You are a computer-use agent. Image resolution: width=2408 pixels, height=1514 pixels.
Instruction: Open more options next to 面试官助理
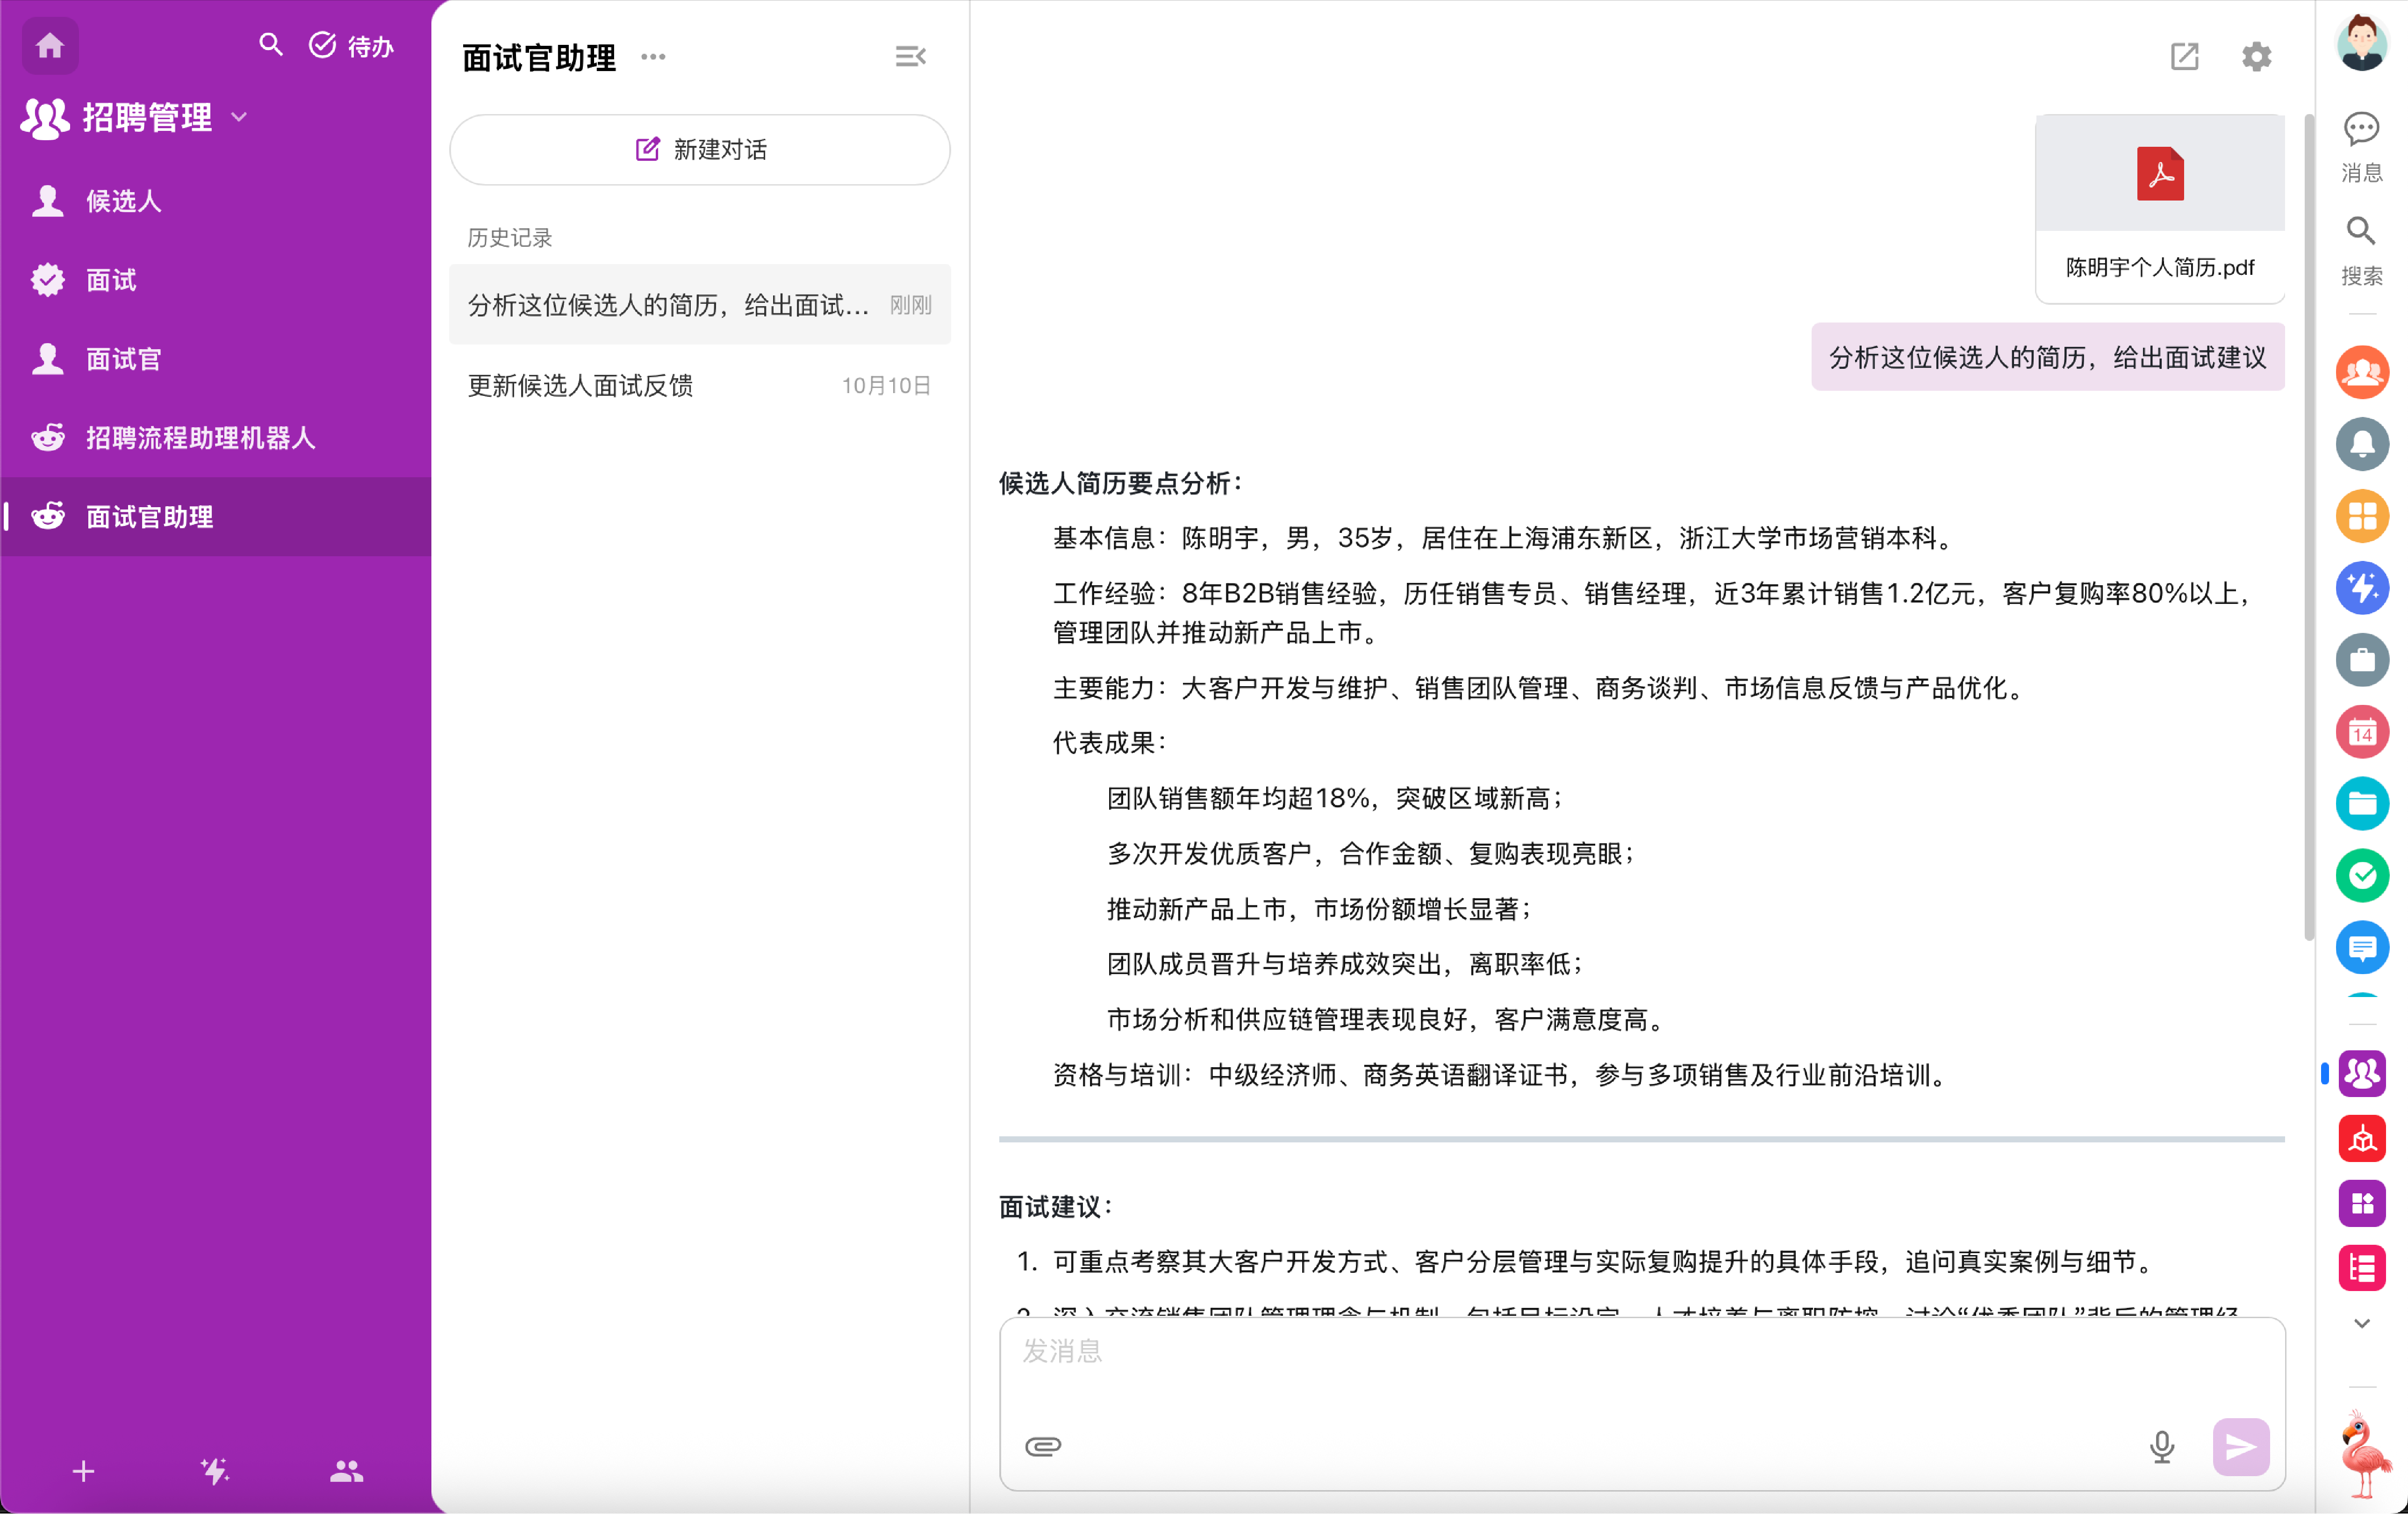tap(653, 57)
